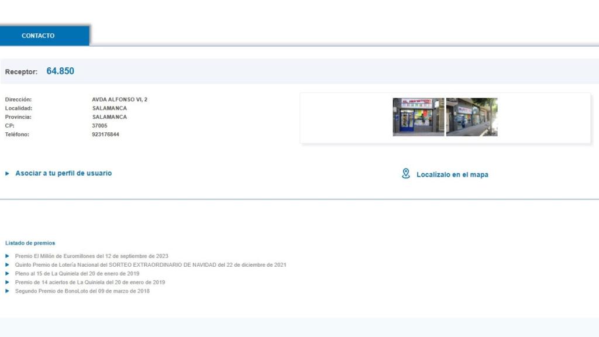
Task: Select Quinto Premio de Lotería Nacional entry
Action: click(150, 265)
